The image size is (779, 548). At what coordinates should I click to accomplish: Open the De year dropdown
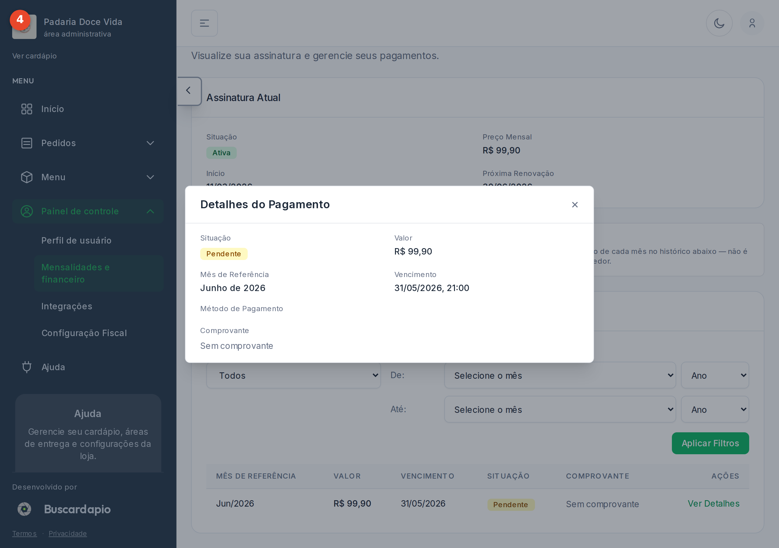[715, 375]
